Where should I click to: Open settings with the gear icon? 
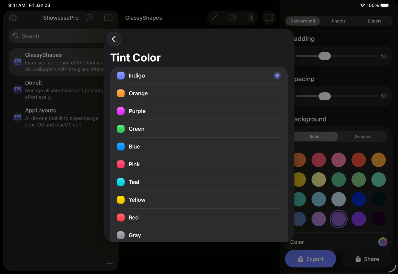13,18
